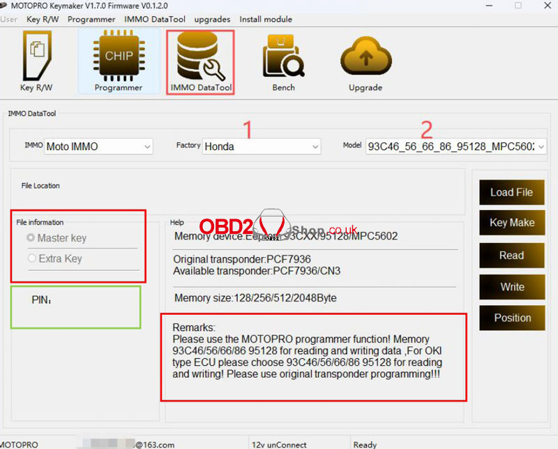Click the Load File button

tap(512, 192)
